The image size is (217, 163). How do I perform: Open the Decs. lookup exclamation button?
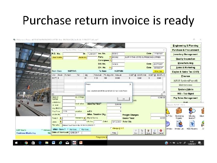61,122
